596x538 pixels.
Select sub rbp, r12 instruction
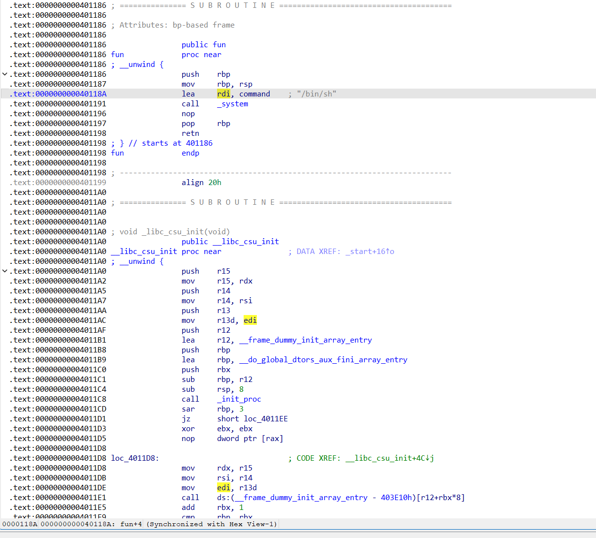[x=217, y=380]
